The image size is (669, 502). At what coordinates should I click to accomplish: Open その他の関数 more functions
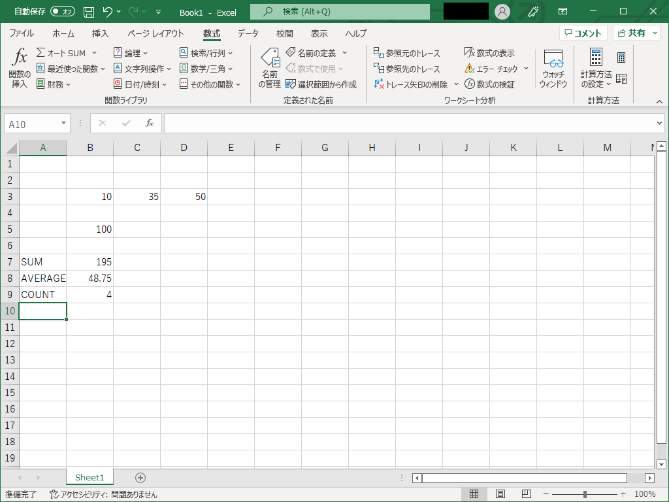[x=210, y=84]
